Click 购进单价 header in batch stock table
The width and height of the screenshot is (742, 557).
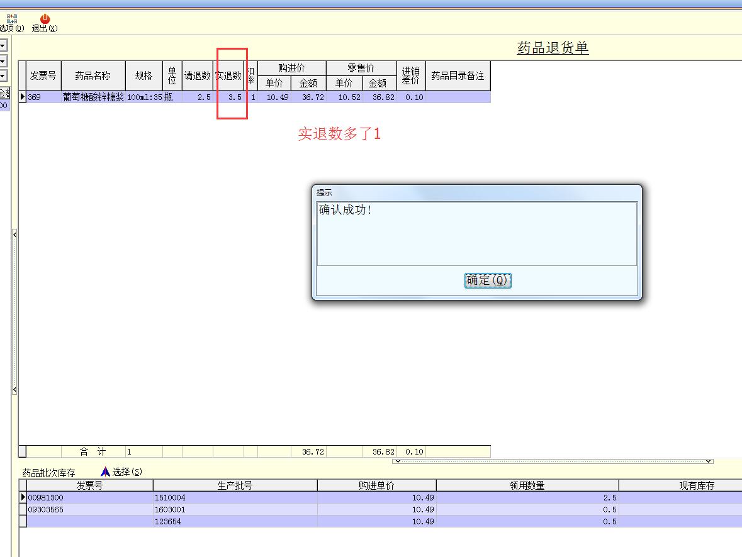pyautogui.click(x=377, y=485)
